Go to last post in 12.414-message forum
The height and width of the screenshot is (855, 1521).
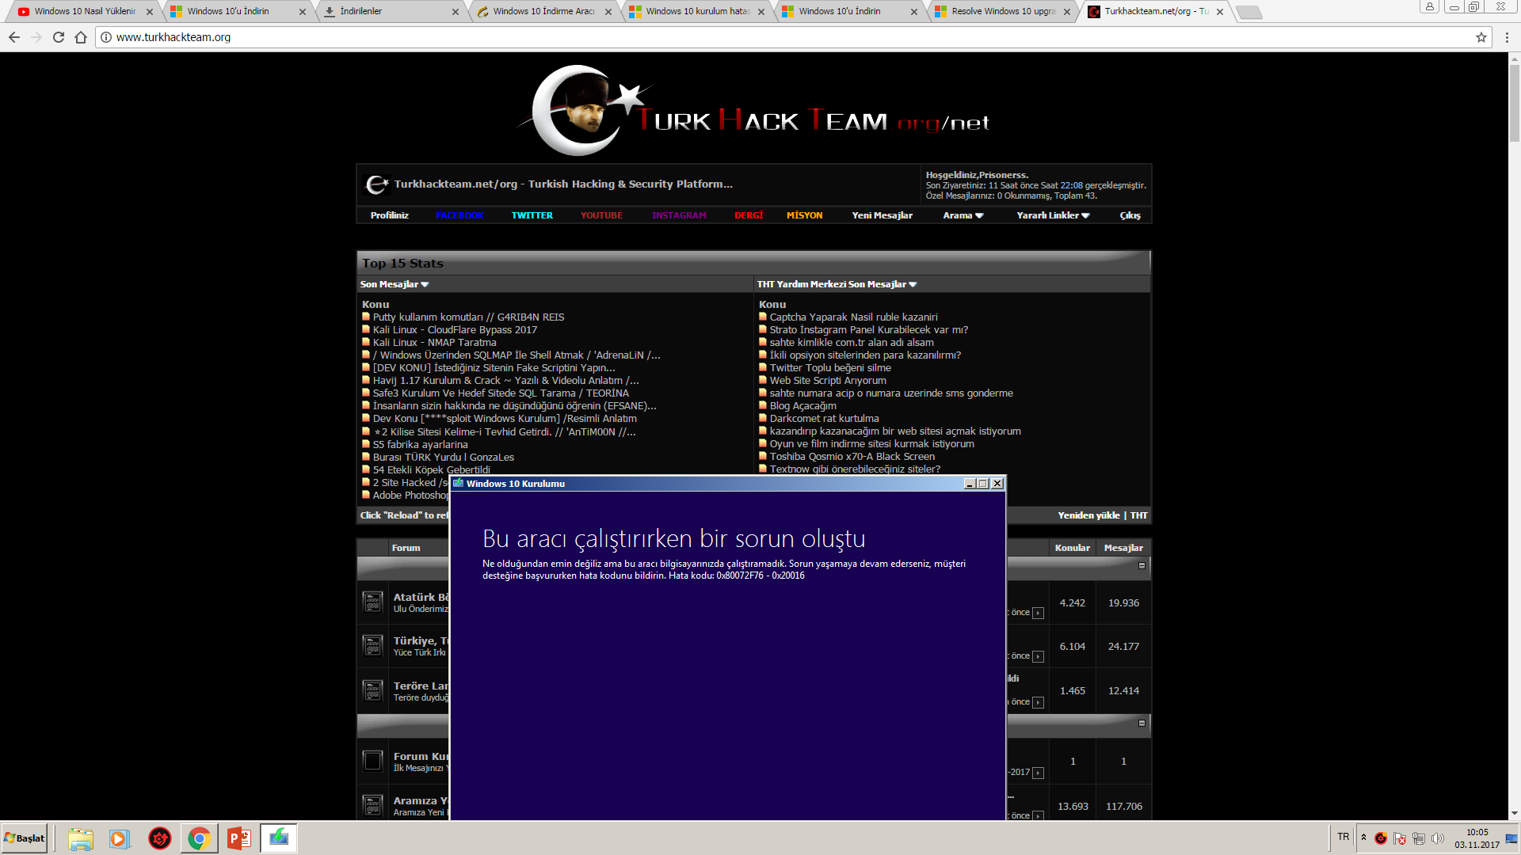pos(1038,702)
